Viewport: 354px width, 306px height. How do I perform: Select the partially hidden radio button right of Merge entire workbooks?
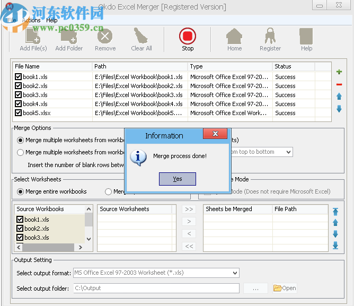(108, 191)
